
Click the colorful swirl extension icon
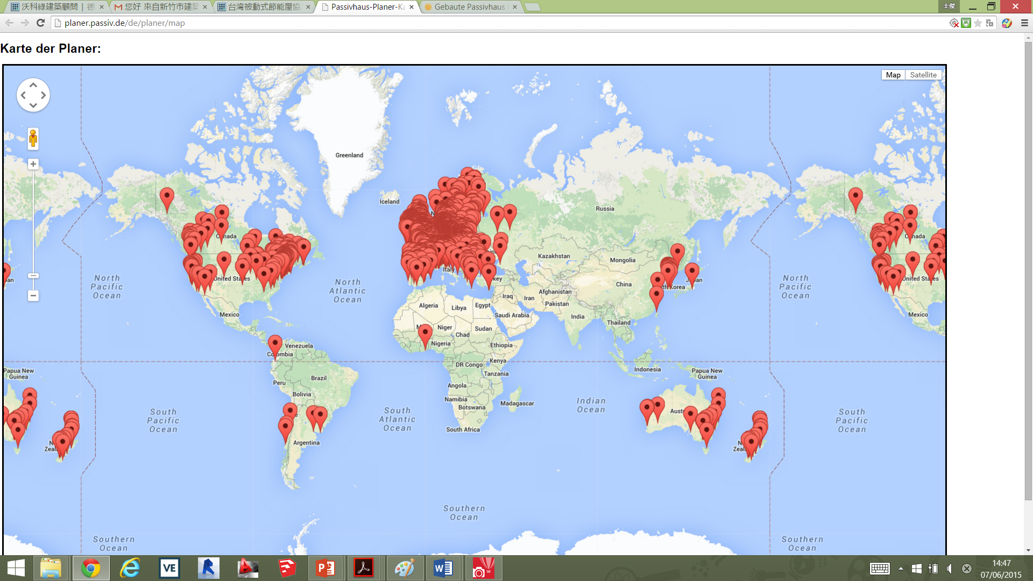click(1007, 23)
